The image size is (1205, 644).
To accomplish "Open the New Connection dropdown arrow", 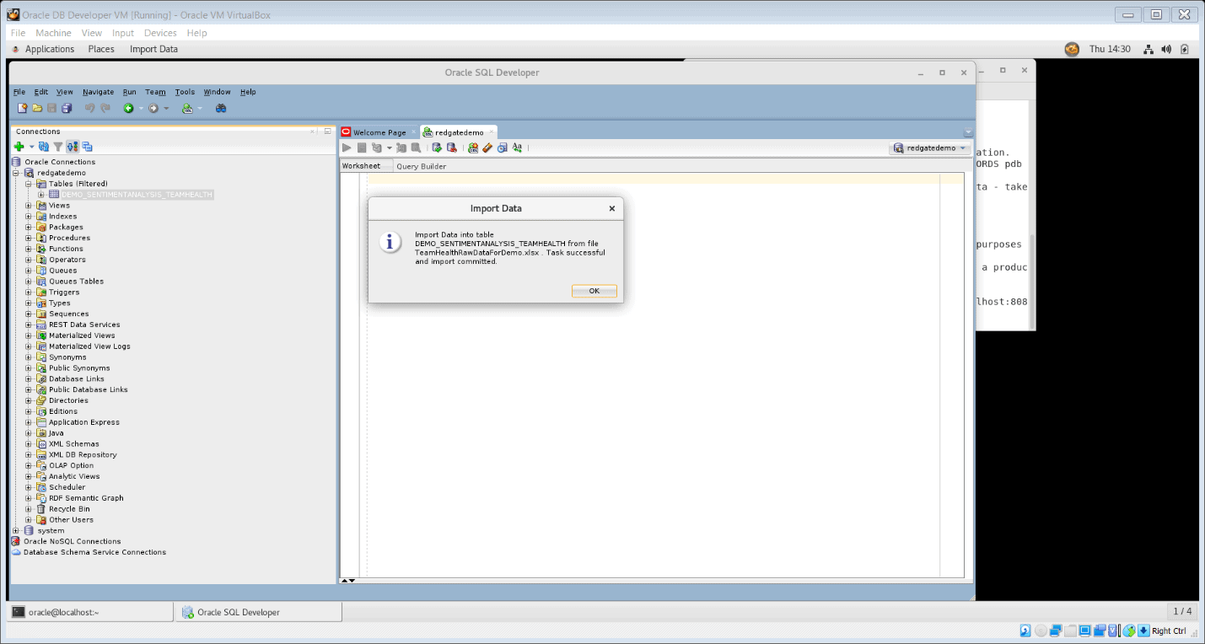I will pyautogui.click(x=31, y=147).
